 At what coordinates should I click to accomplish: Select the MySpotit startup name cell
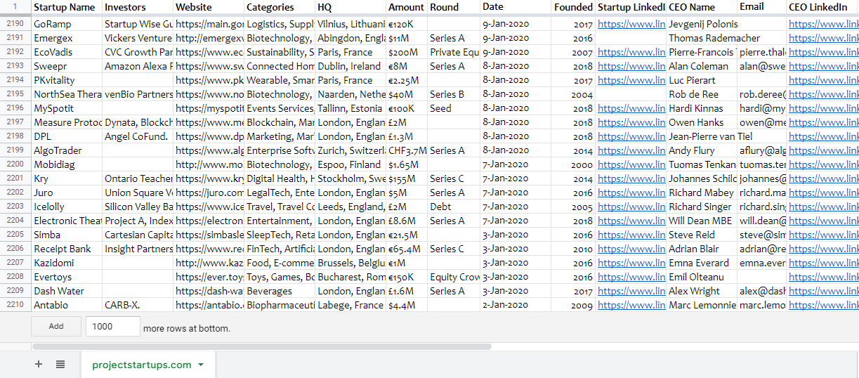pos(67,108)
